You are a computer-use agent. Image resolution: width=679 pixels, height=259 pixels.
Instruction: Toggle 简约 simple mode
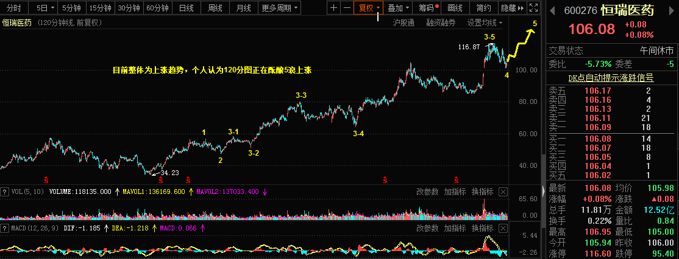point(483,8)
